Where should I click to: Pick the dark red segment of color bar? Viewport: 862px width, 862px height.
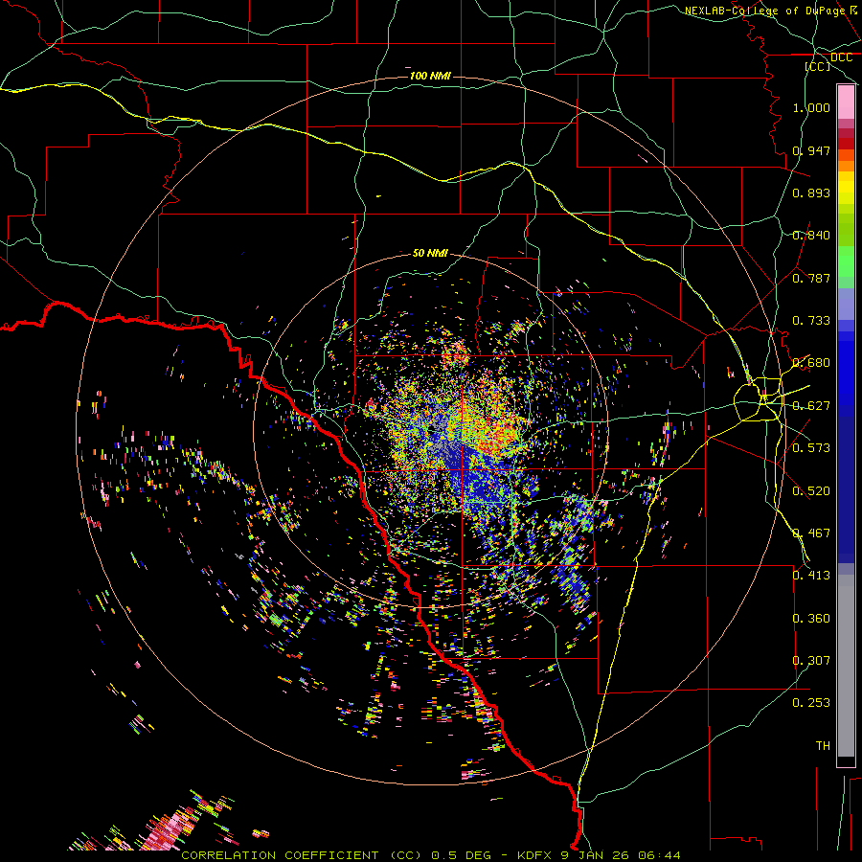click(846, 143)
